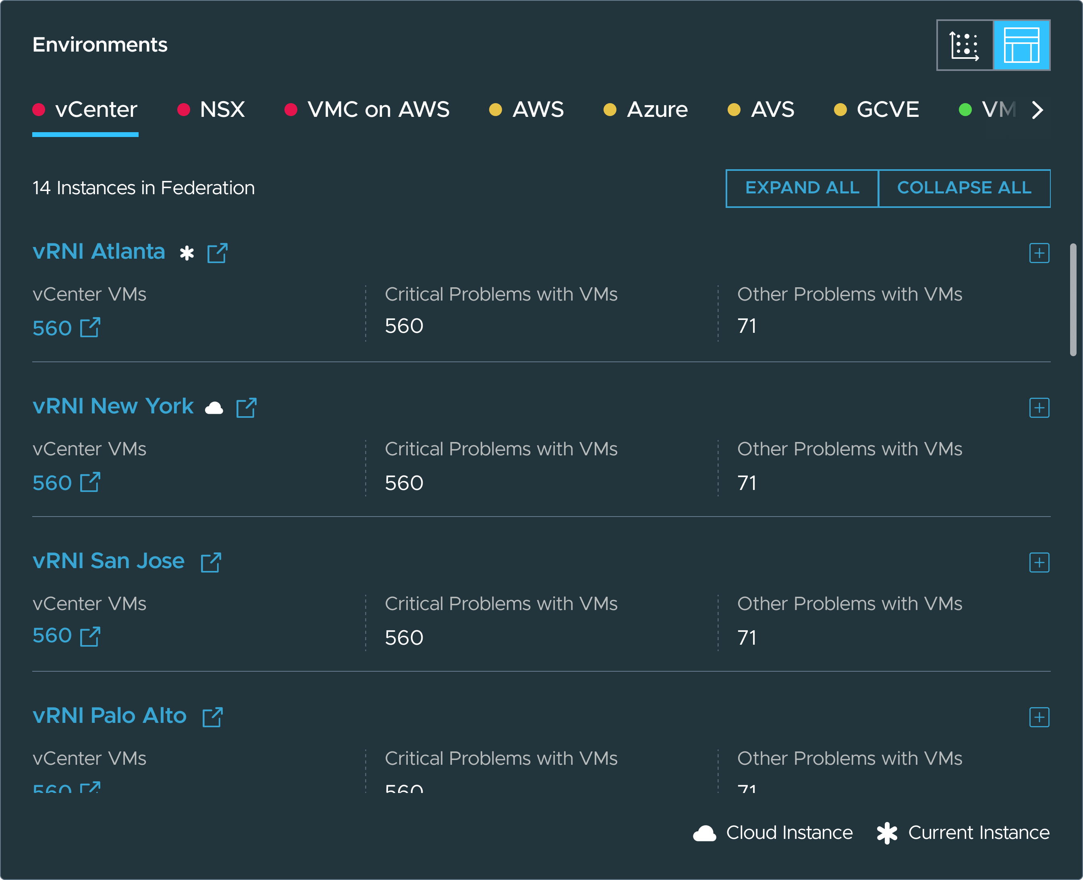Screen dimensions: 1083x880
Task: Switch to the AVS tab
Action: click(x=761, y=110)
